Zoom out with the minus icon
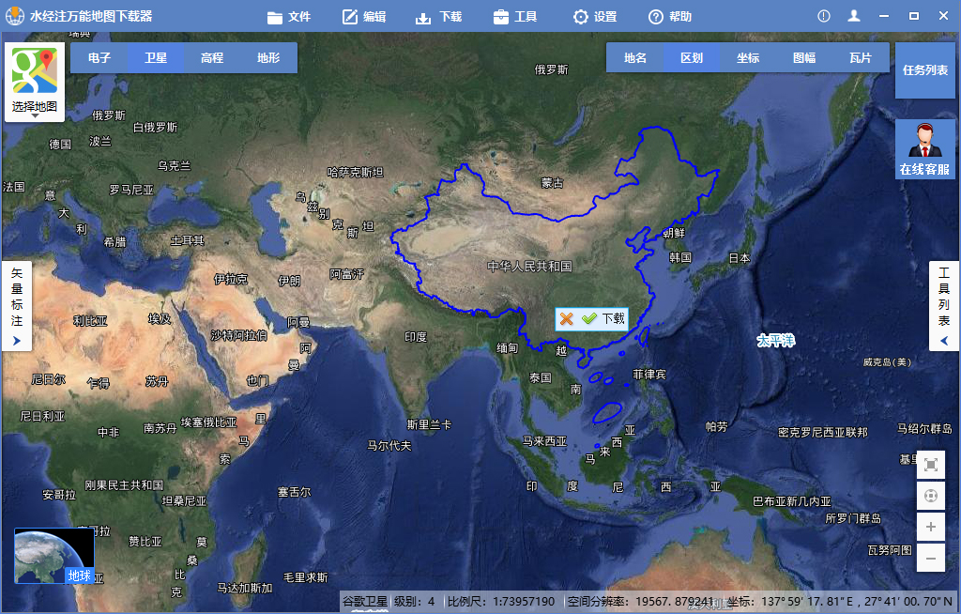961x614 pixels. [930, 558]
